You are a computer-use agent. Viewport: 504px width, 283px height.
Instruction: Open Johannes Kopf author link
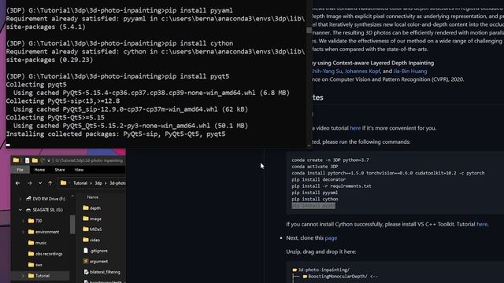pos(362,72)
